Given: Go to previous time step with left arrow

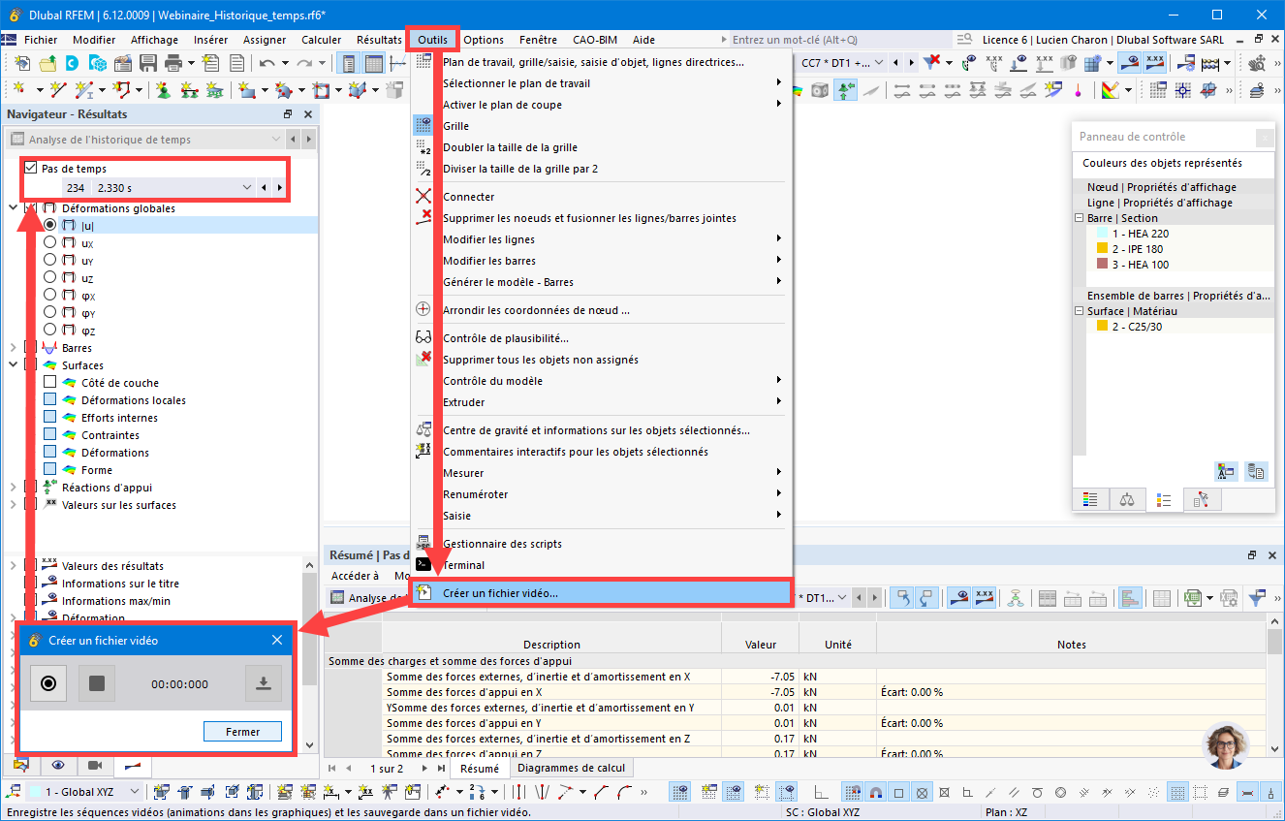Looking at the screenshot, I should click(264, 187).
